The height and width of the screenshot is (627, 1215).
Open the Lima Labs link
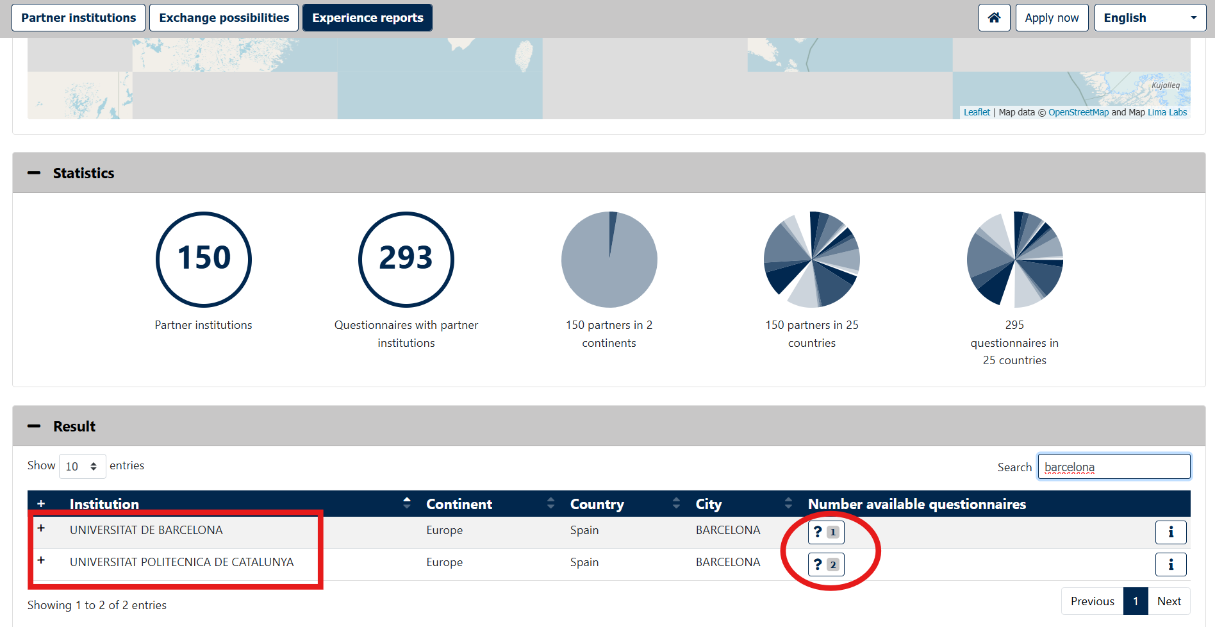click(x=1167, y=112)
